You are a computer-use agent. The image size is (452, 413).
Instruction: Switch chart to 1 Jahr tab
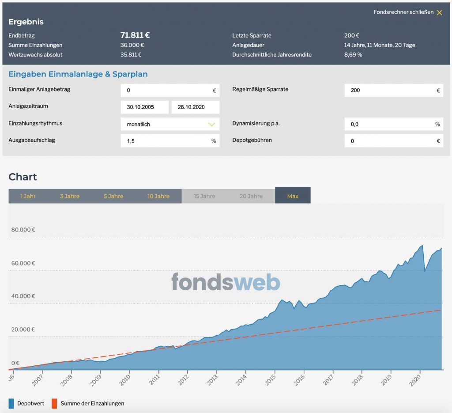(28, 196)
